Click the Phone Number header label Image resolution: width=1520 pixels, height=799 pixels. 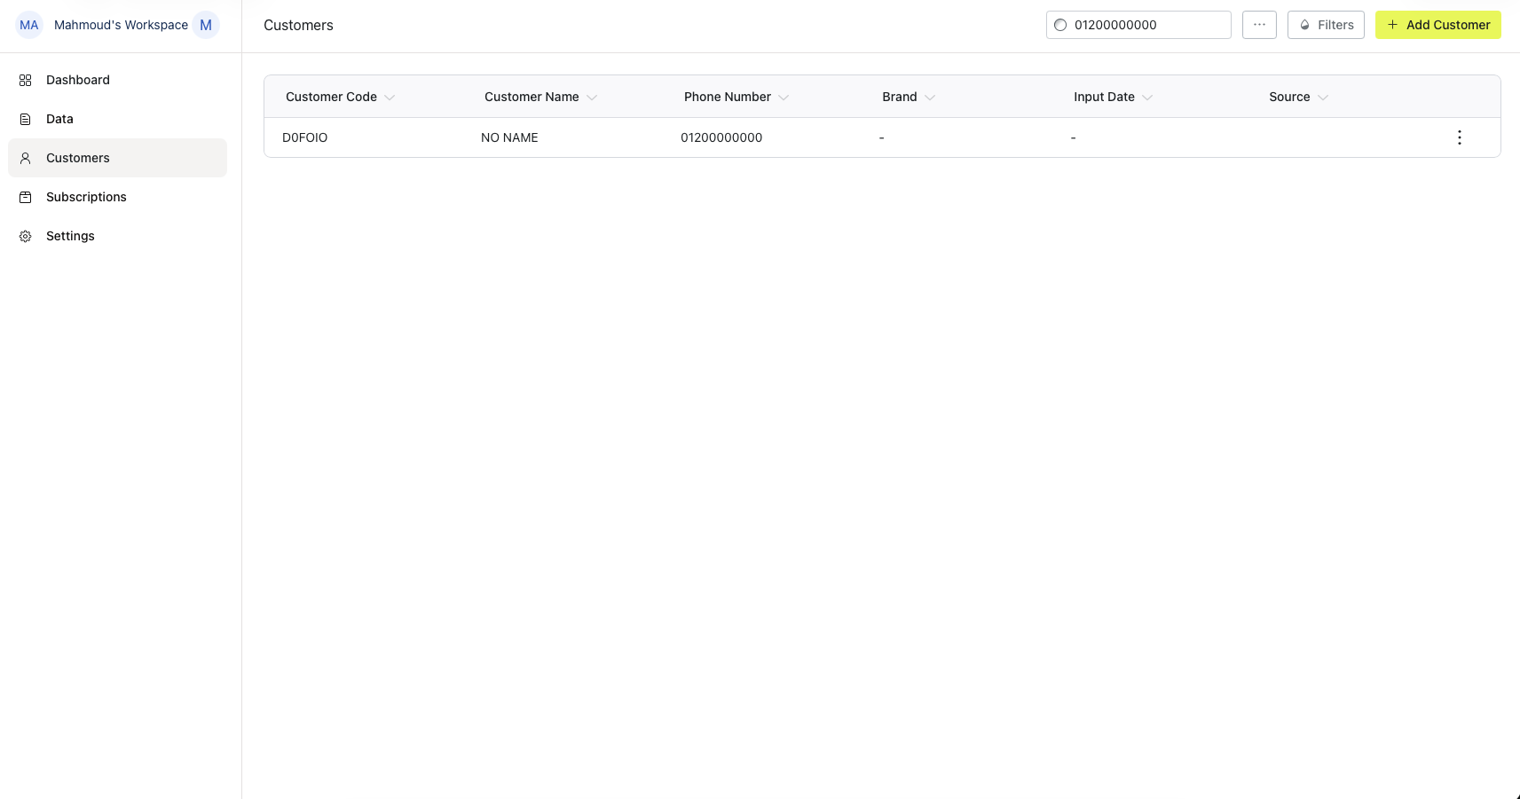point(728,97)
